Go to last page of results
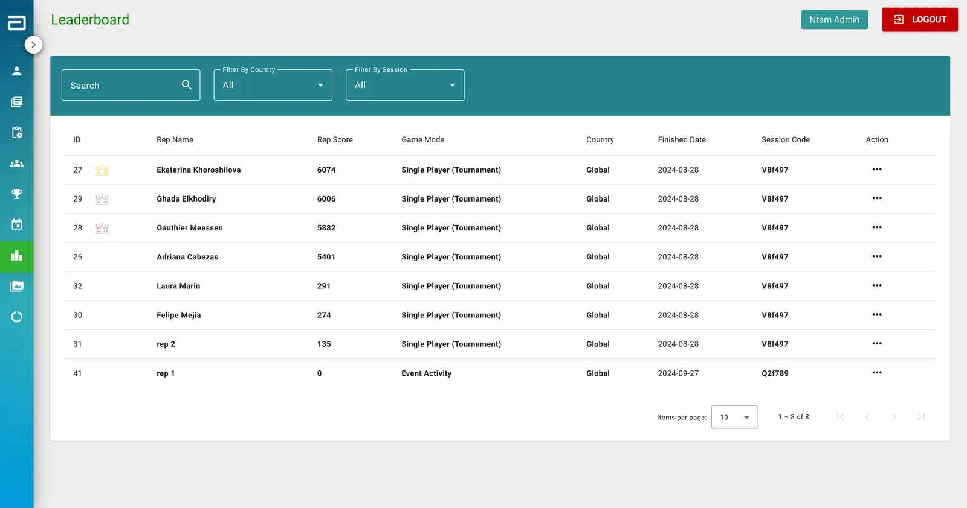Viewport: 967px width, 508px height. [x=921, y=417]
